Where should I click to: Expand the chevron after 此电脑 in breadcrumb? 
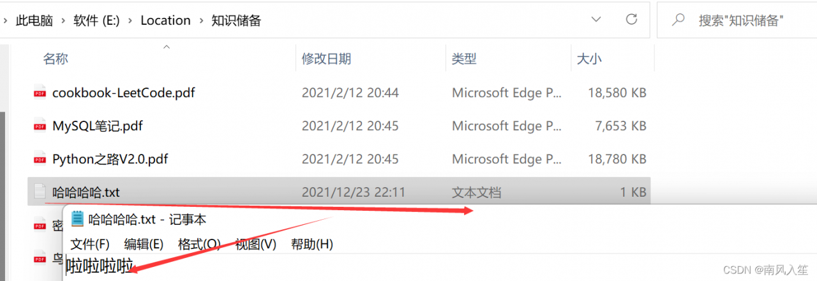(x=63, y=20)
